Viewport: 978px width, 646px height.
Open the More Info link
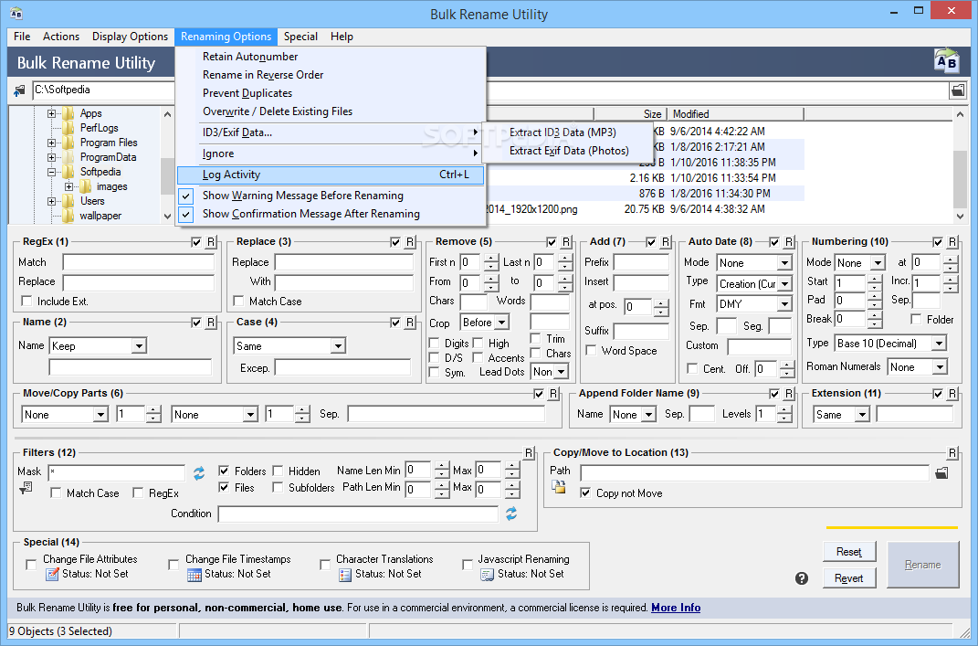[676, 608]
